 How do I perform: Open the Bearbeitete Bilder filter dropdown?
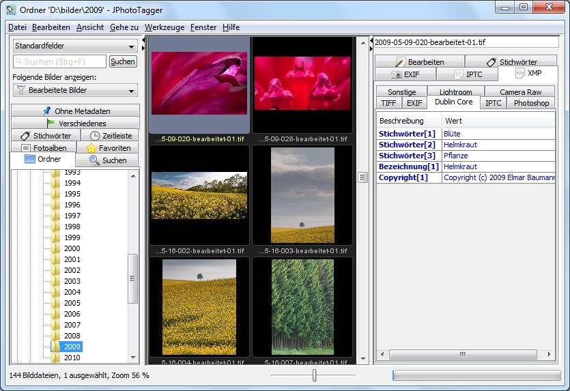[x=75, y=90]
